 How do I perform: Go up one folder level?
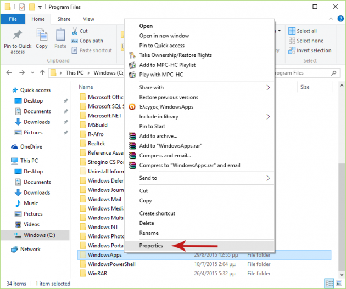point(42,72)
